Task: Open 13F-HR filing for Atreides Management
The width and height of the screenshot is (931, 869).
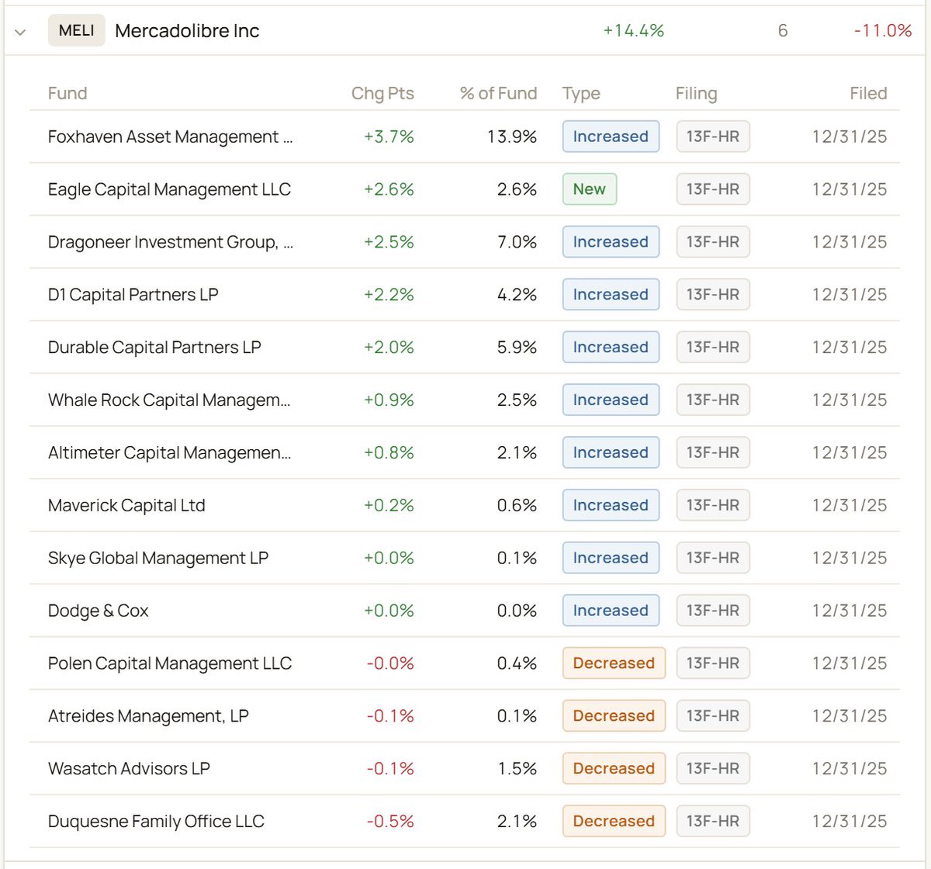Action: pos(713,716)
